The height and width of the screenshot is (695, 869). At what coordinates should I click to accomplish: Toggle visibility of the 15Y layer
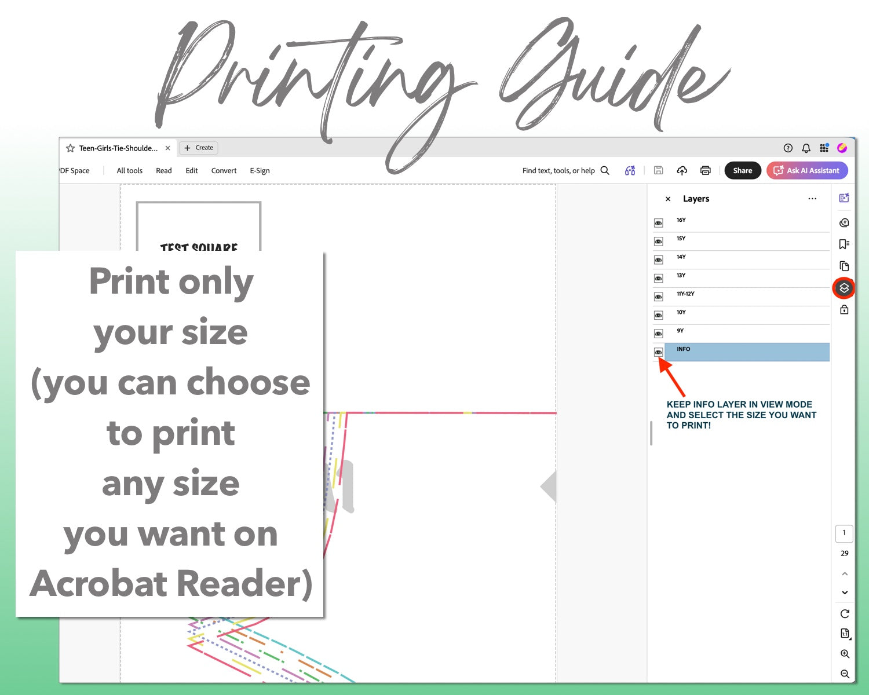(658, 242)
